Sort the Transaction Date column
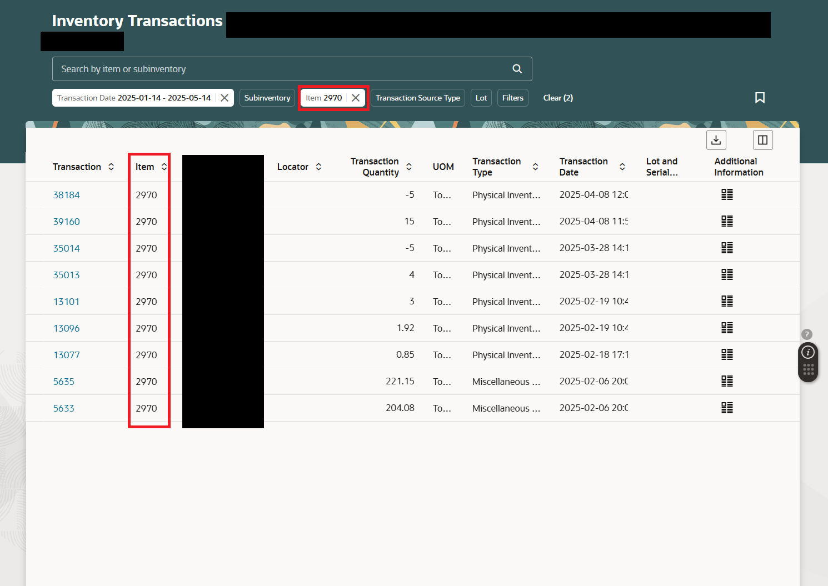This screenshot has height=586, width=828. tap(622, 167)
